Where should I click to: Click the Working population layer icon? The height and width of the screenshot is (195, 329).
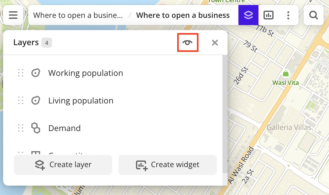tap(35, 73)
